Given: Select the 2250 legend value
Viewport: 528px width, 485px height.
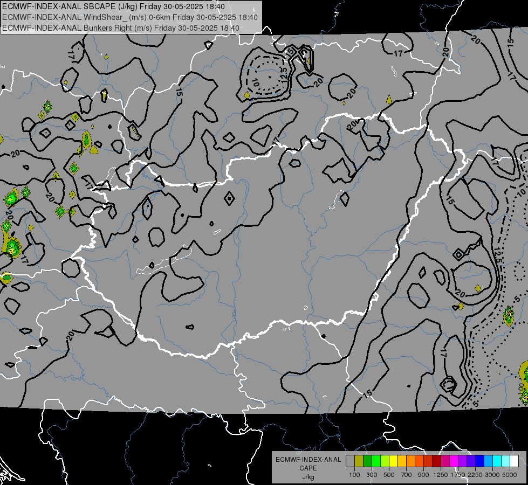Looking at the screenshot, I should click(476, 475).
